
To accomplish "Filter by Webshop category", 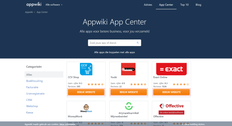I will [x=32, y=106].
